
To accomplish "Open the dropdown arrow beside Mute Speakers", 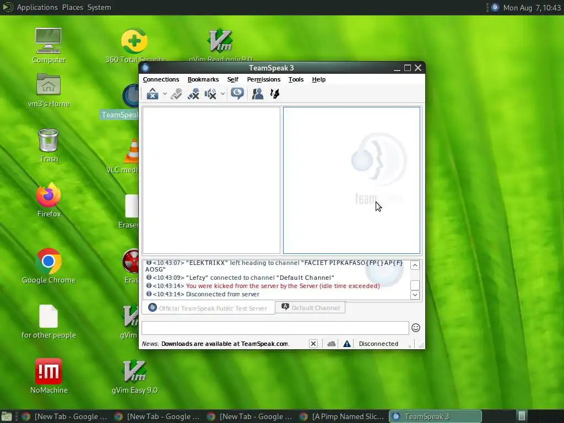I will click(223, 94).
